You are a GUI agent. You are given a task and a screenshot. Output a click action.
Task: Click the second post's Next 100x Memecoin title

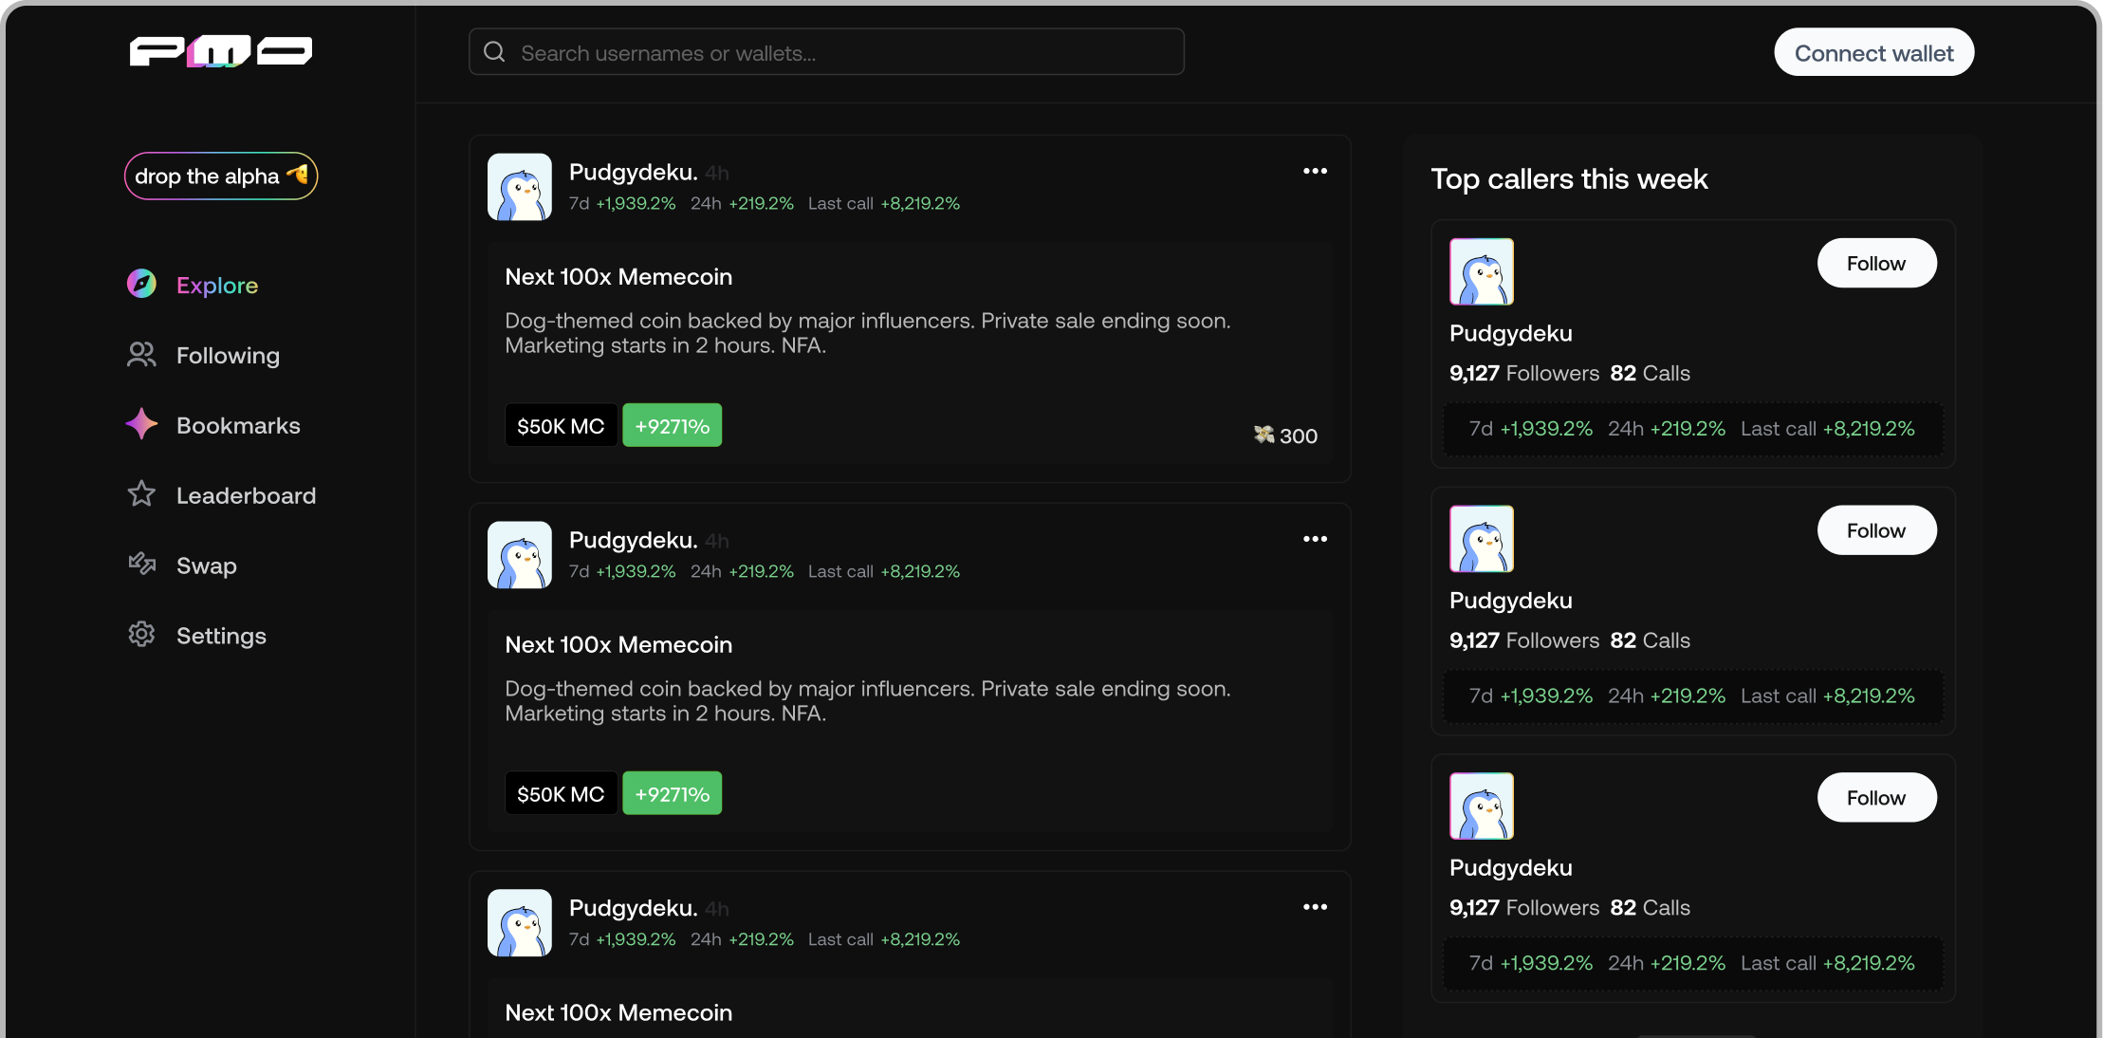coord(618,644)
